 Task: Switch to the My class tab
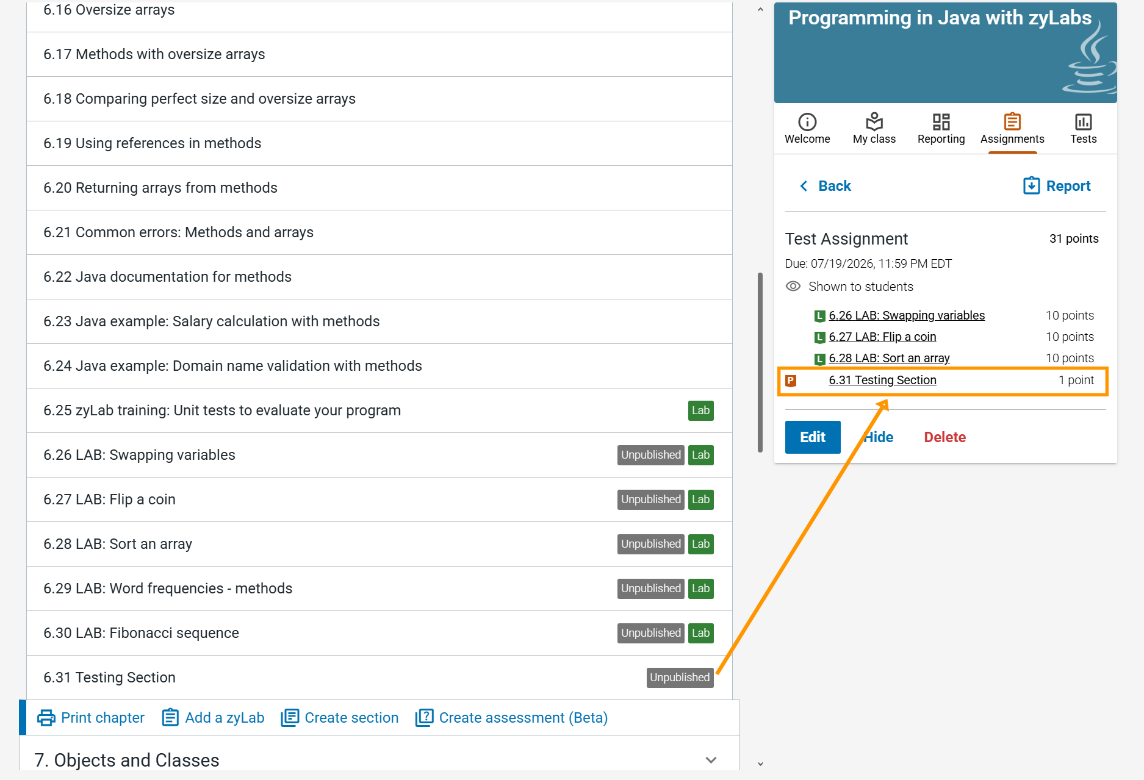pyautogui.click(x=874, y=129)
